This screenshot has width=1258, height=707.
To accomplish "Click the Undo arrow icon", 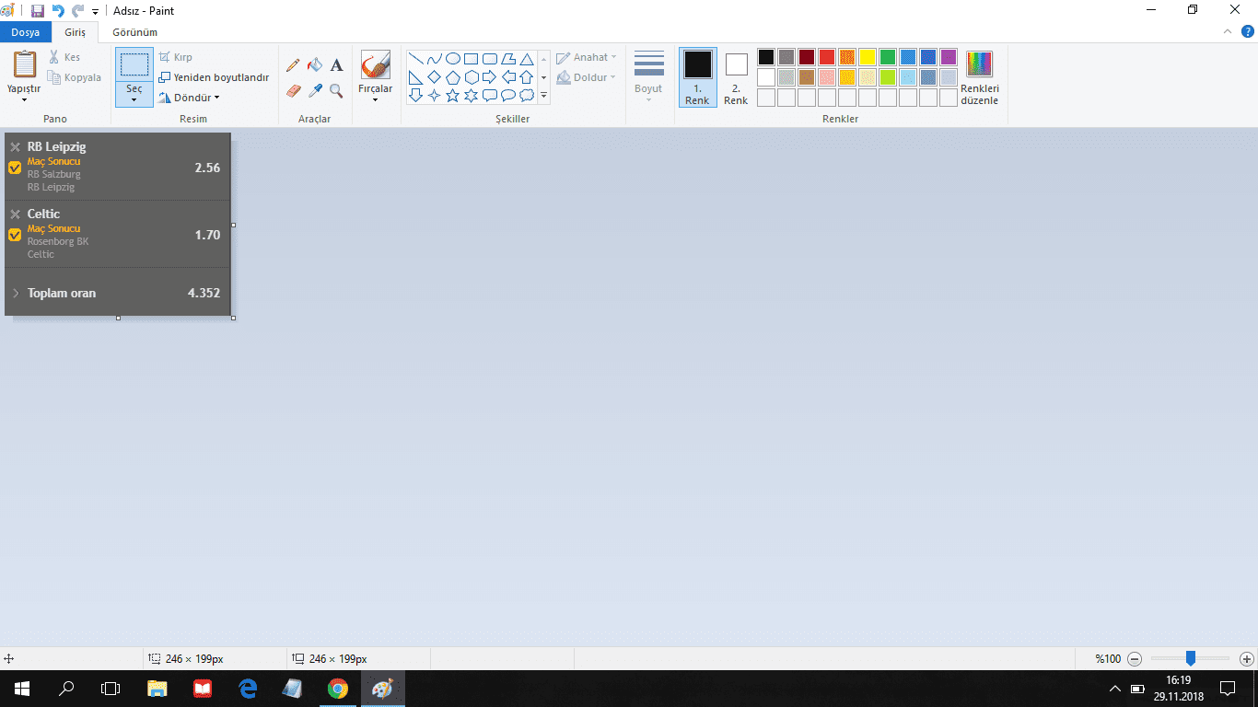I will pyautogui.click(x=58, y=11).
